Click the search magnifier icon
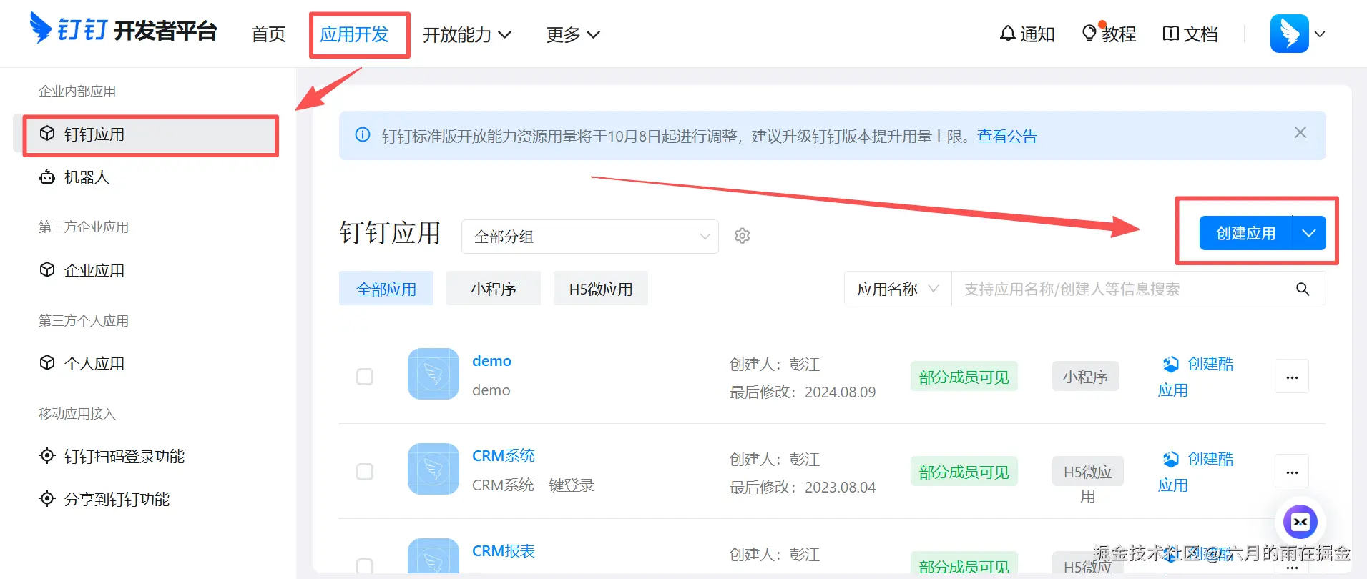Viewport: 1367px width, 579px height. (x=1303, y=289)
